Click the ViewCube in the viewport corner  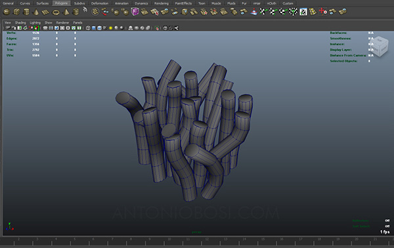pyautogui.click(x=379, y=47)
